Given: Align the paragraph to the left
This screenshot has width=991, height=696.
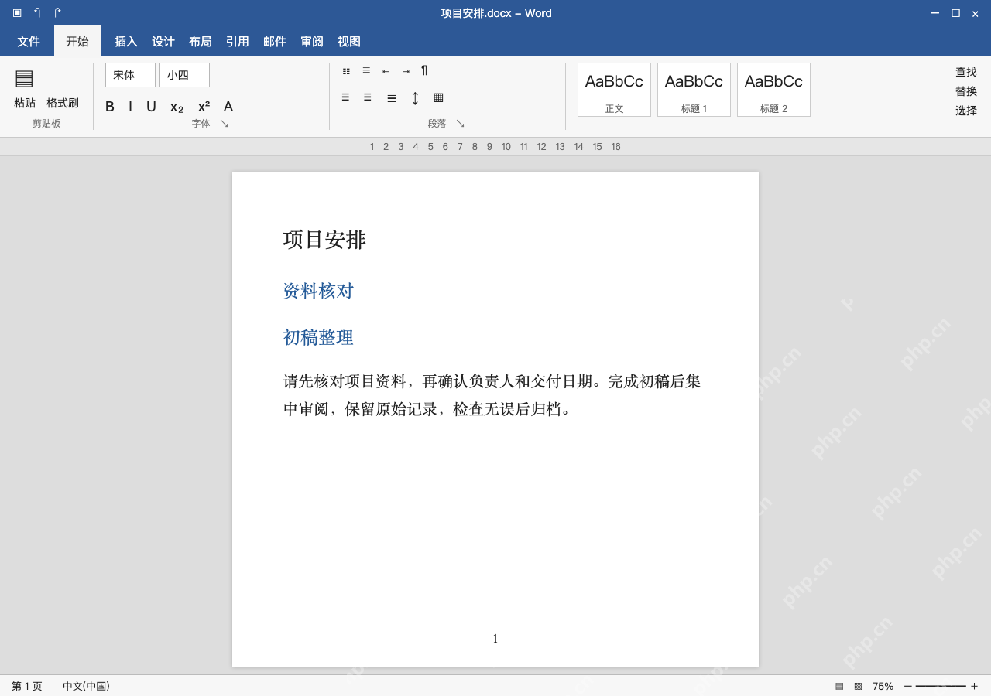Looking at the screenshot, I should pos(345,97).
